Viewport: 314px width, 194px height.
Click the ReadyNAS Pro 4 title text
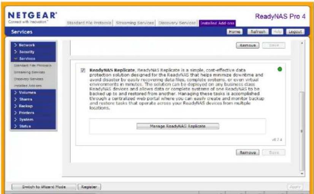pos(280,16)
